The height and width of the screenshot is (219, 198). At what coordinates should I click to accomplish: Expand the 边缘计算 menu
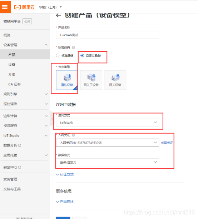coord(25,116)
